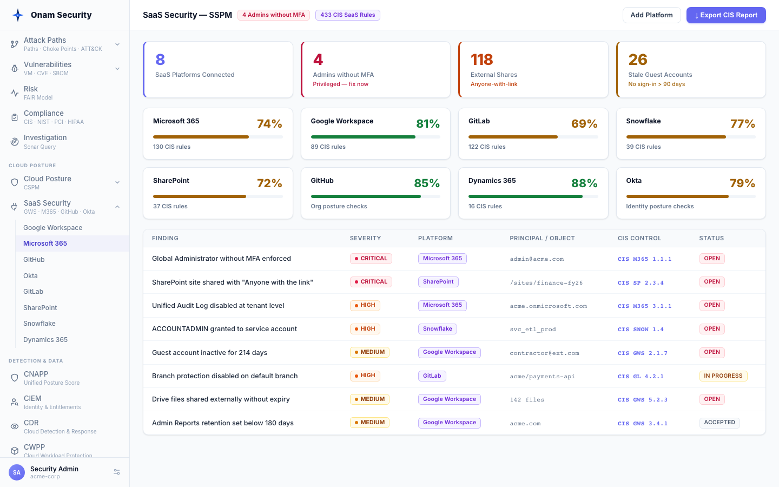Click the Cloud Posture shield icon

[15, 183]
